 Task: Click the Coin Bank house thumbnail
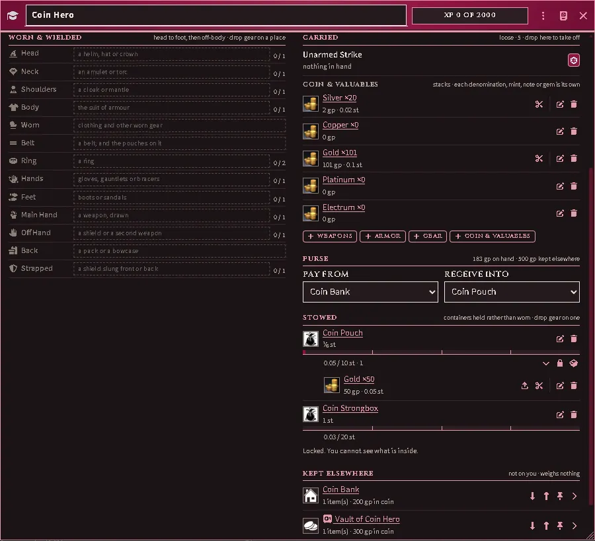311,495
